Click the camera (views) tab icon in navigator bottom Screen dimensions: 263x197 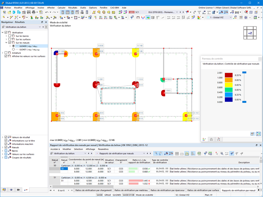click(x=18, y=190)
